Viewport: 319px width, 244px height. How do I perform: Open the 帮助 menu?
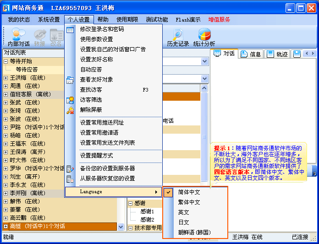point(103,20)
